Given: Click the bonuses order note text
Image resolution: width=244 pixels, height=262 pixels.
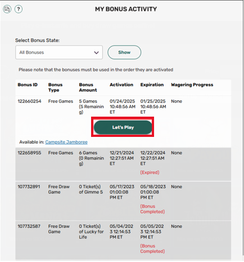Looking at the screenshot, I should click(96, 70).
